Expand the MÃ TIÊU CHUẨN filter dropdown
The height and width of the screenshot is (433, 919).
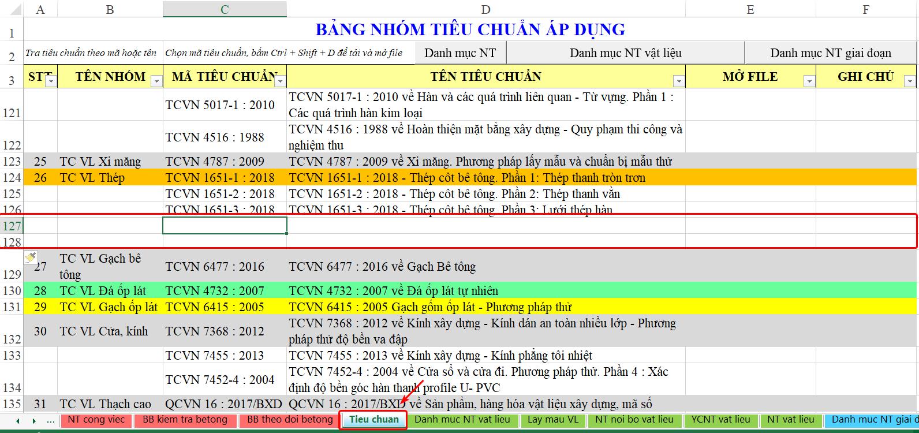[x=280, y=81]
